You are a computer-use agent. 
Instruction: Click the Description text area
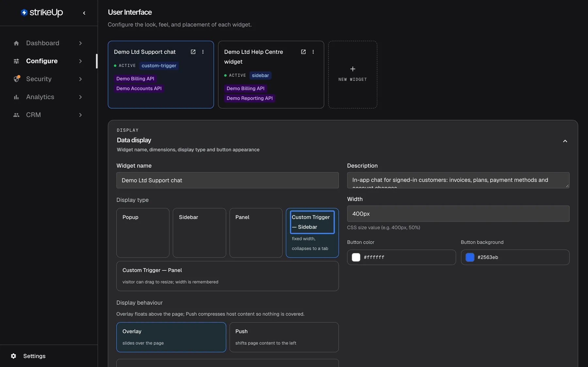tap(458, 180)
